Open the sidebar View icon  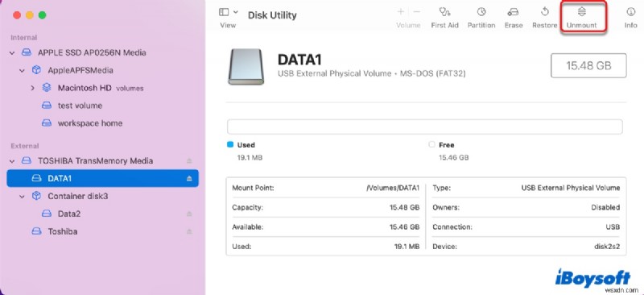tap(224, 12)
